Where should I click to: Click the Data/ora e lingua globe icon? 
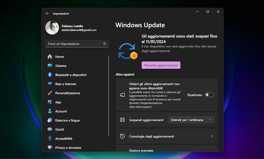click(x=50, y=120)
